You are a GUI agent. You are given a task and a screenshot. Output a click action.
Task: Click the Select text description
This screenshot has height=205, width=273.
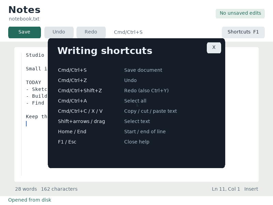click(x=137, y=122)
